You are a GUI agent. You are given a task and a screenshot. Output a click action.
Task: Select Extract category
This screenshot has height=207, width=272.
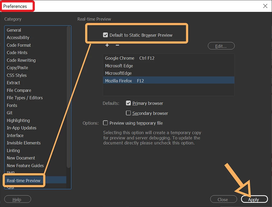[13, 83]
